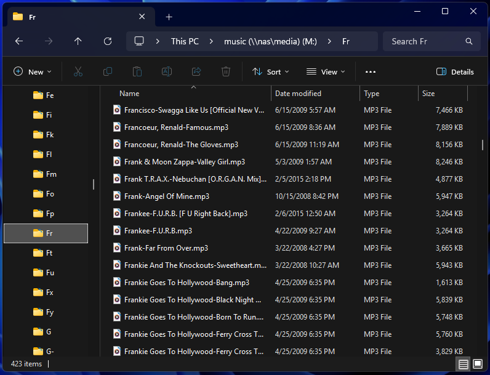Add a new tab

tap(169, 17)
